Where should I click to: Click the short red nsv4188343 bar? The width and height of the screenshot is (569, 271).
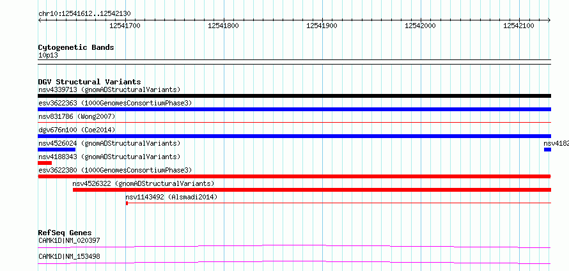coord(45,163)
